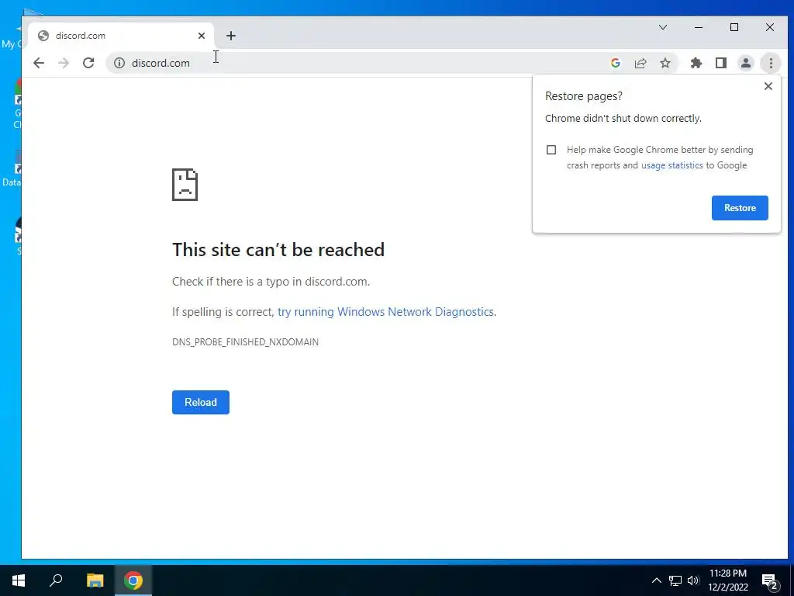Open the notification center icon
Viewport: 794px width, 596px height.
coord(770,582)
